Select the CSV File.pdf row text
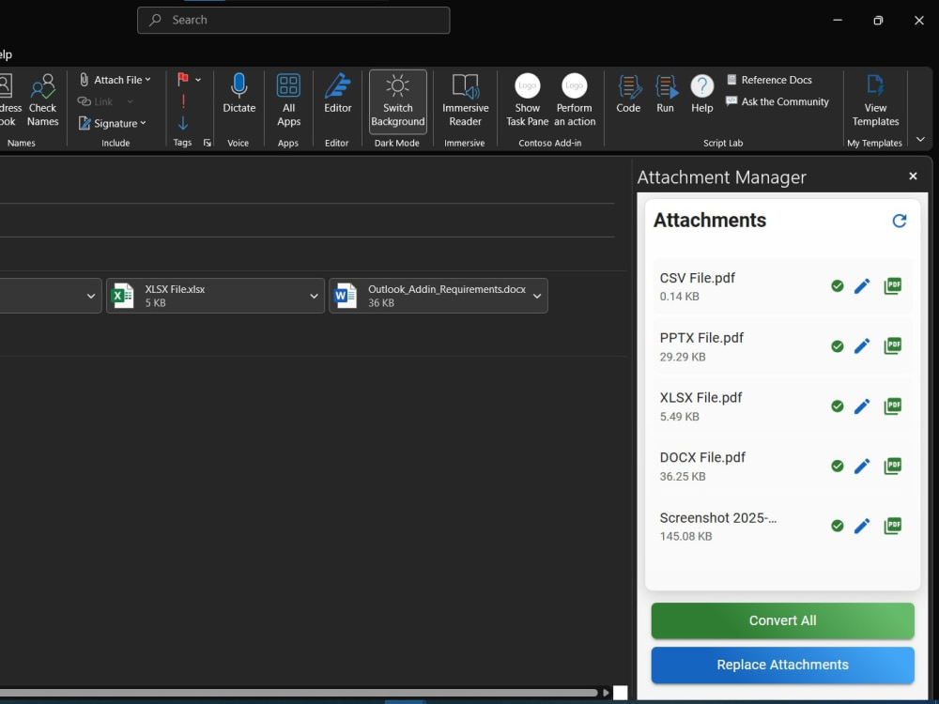 [x=697, y=279]
